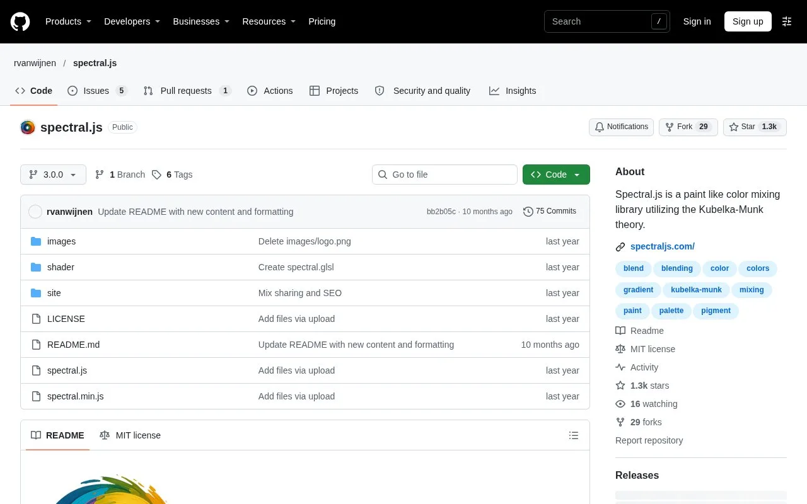Screen dimensions: 807x504
Task: Open the appearance settings icon beside Sign up
Action: 787,21
